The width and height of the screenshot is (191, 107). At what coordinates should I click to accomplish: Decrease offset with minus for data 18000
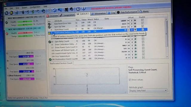[x=128, y=21]
